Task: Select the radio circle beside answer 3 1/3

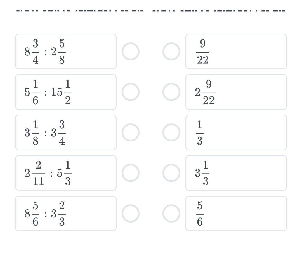Action: click(171, 173)
